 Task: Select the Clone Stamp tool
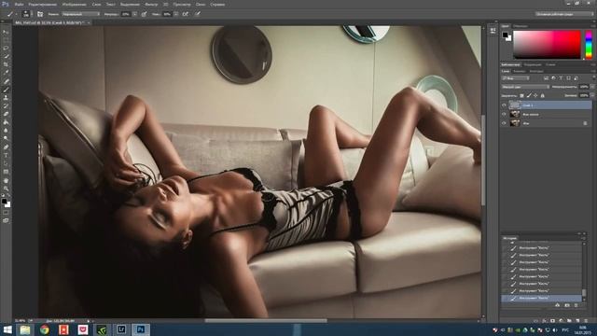[6, 97]
